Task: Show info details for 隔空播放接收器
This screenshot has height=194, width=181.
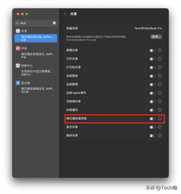Action: [160, 119]
